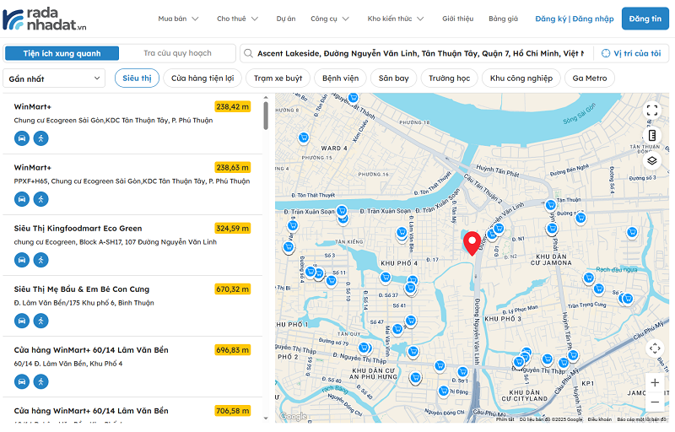This screenshot has height=432, width=675.
Task: Open the Bảng giá menu item
Action: click(x=503, y=19)
